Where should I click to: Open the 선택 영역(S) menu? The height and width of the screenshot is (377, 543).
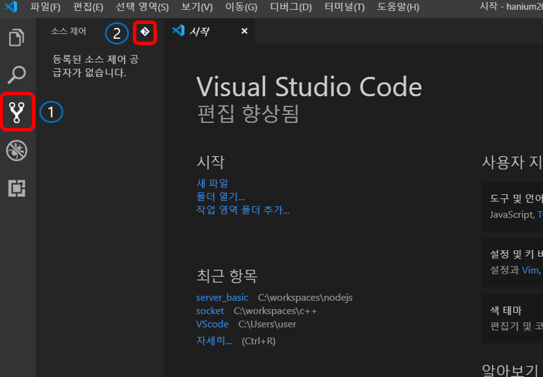coord(142,7)
